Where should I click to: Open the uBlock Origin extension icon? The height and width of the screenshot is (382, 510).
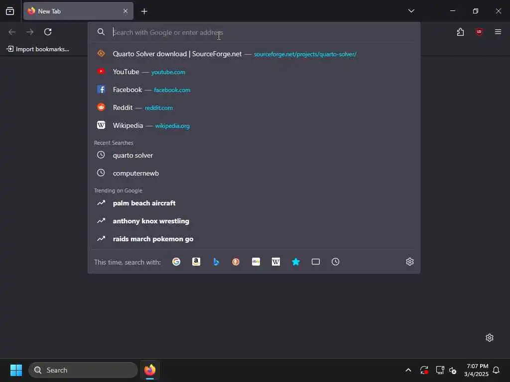[479, 32]
